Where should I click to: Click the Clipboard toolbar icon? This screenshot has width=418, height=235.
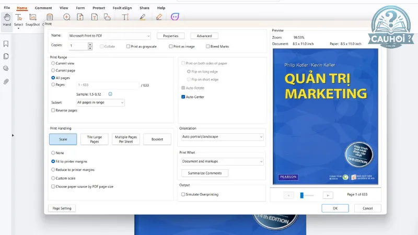click(50, 17)
